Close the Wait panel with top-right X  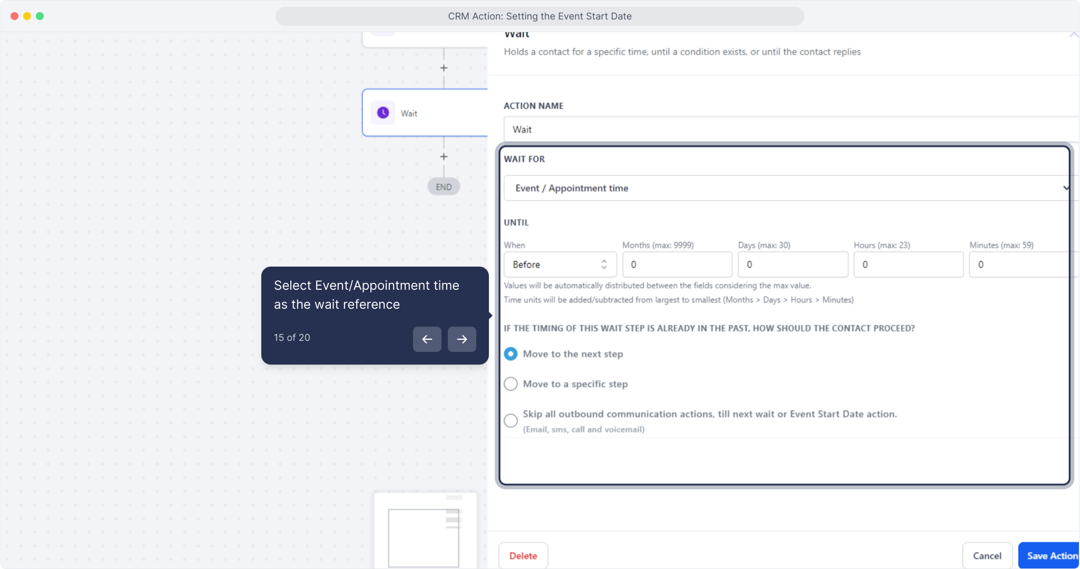coord(1073,35)
